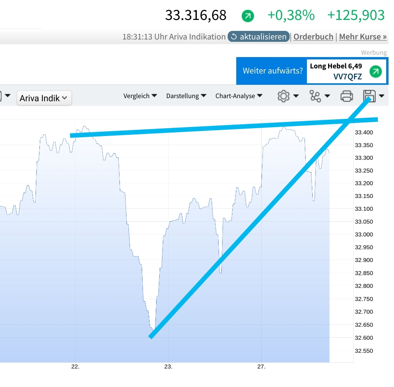This screenshot has width=394, height=387.
Task: Select the Orderbuch menu item
Action: pyautogui.click(x=313, y=36)
